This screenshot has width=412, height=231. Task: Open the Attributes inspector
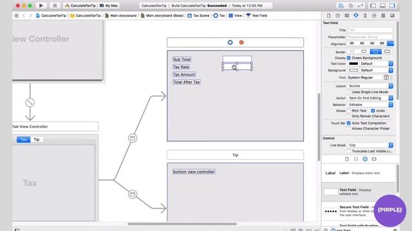[356, 15]
